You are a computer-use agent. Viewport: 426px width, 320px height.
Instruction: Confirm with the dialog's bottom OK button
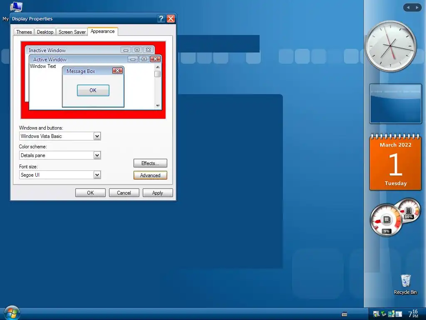click(x=90, y=192)
